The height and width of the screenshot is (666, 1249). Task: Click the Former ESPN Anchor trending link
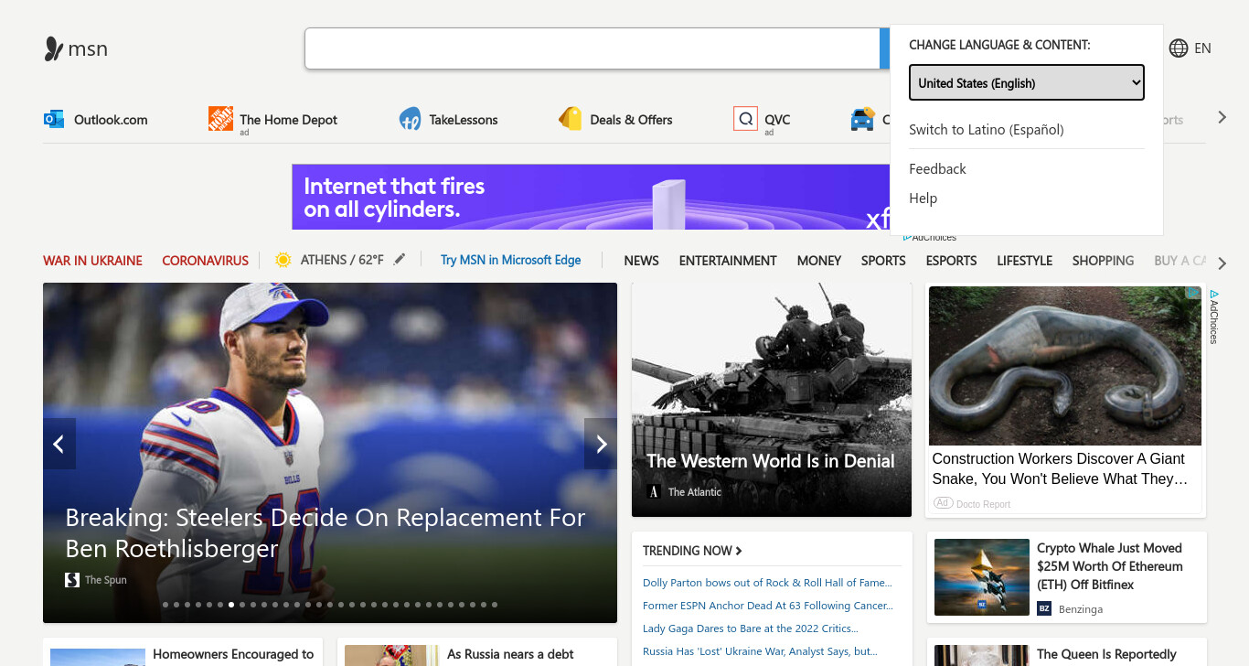[x=768, y=606]
